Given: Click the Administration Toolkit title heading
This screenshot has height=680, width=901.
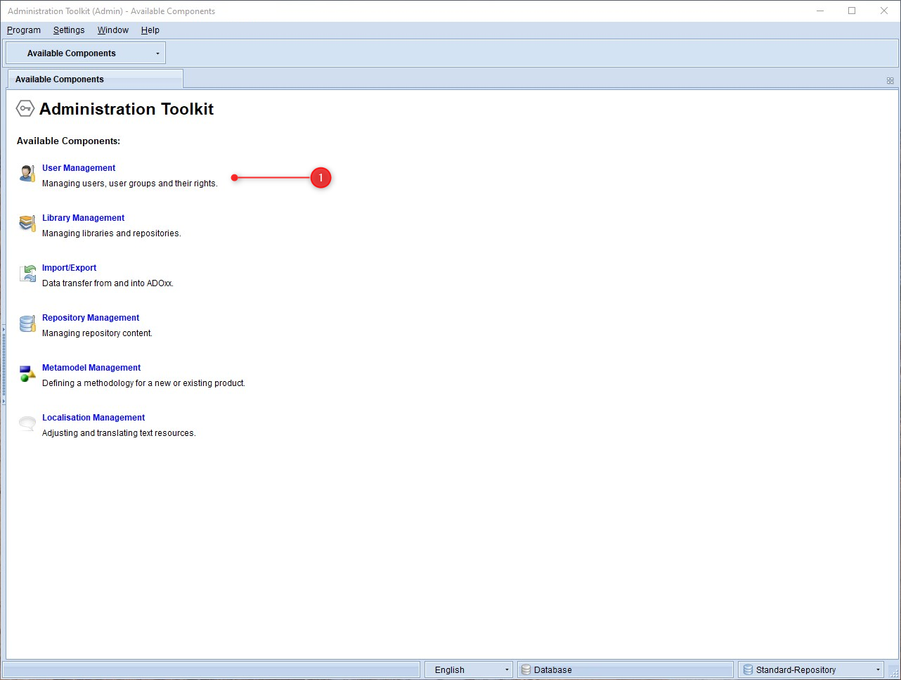Looking at the screenshot, I should 127,109.
